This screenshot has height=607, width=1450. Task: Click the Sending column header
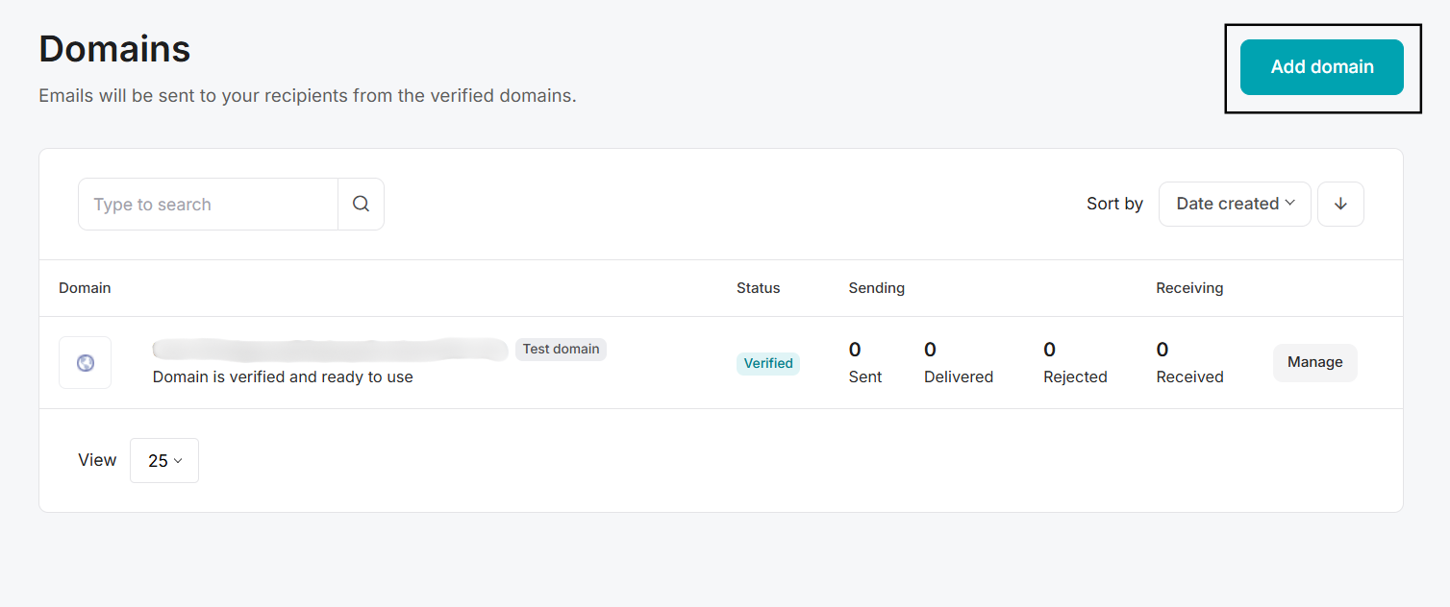pos(876,287)
